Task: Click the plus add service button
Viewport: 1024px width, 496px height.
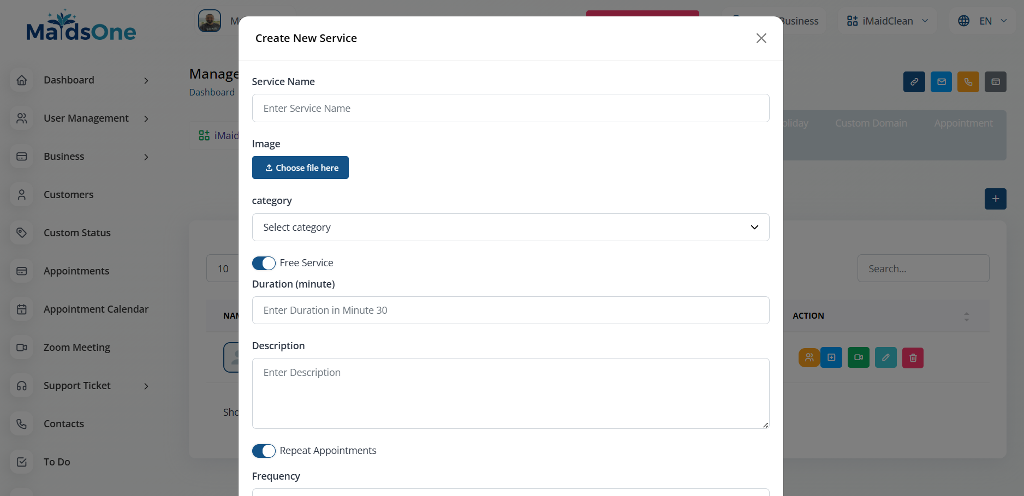Action: tap(995, 199)
